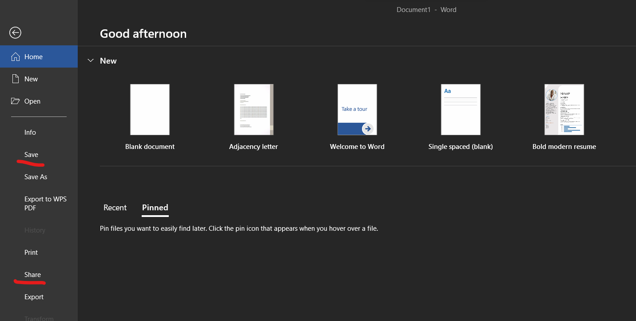Click the Home house icon
The width and height of the screenshot is (636, 321).
[x=16, y=57]
